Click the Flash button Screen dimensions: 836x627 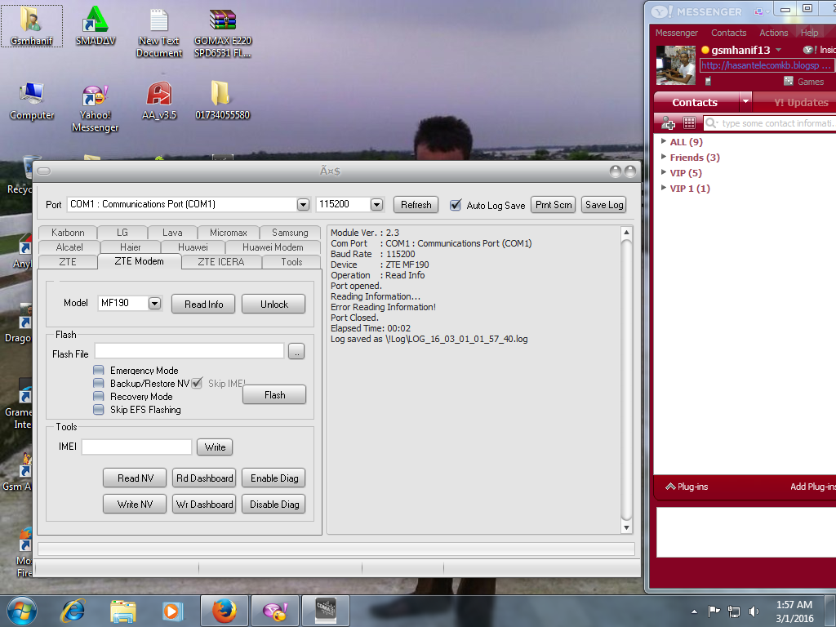274,394
